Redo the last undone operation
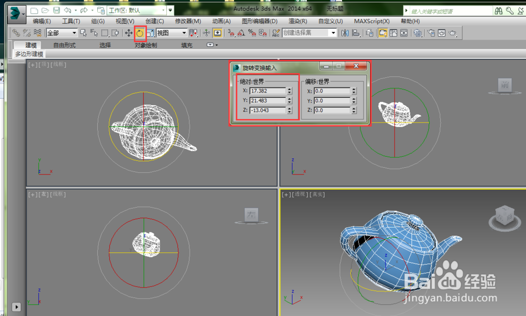The width and height of the screenshot is (526, 316). coord(84,11)
